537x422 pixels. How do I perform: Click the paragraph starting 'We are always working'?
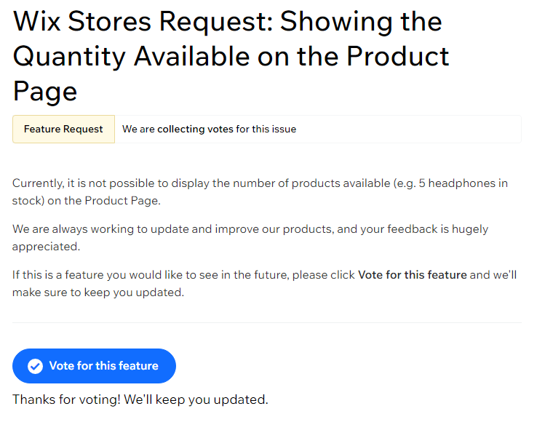coord(250,238)
